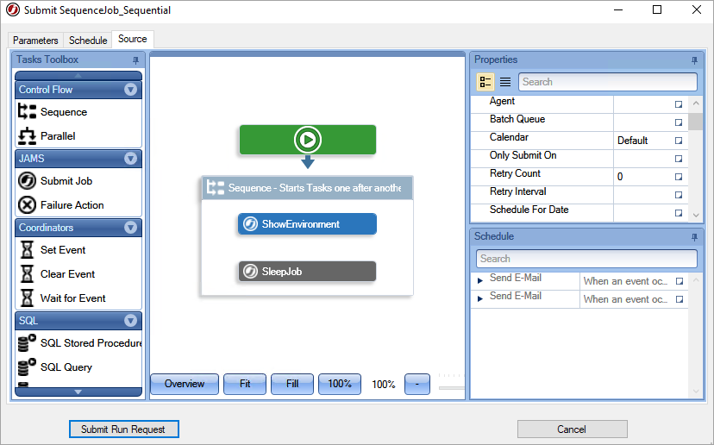Select the Parallel tool icon

point(27,136)
